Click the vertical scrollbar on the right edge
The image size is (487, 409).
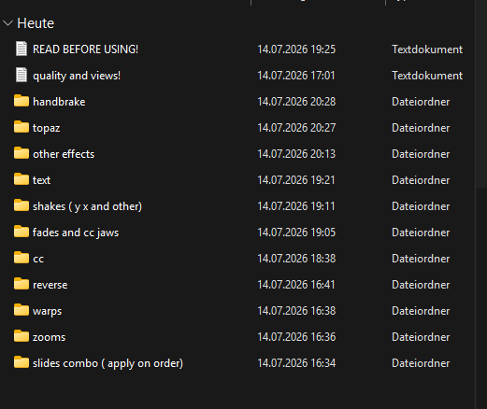[480, 93]
